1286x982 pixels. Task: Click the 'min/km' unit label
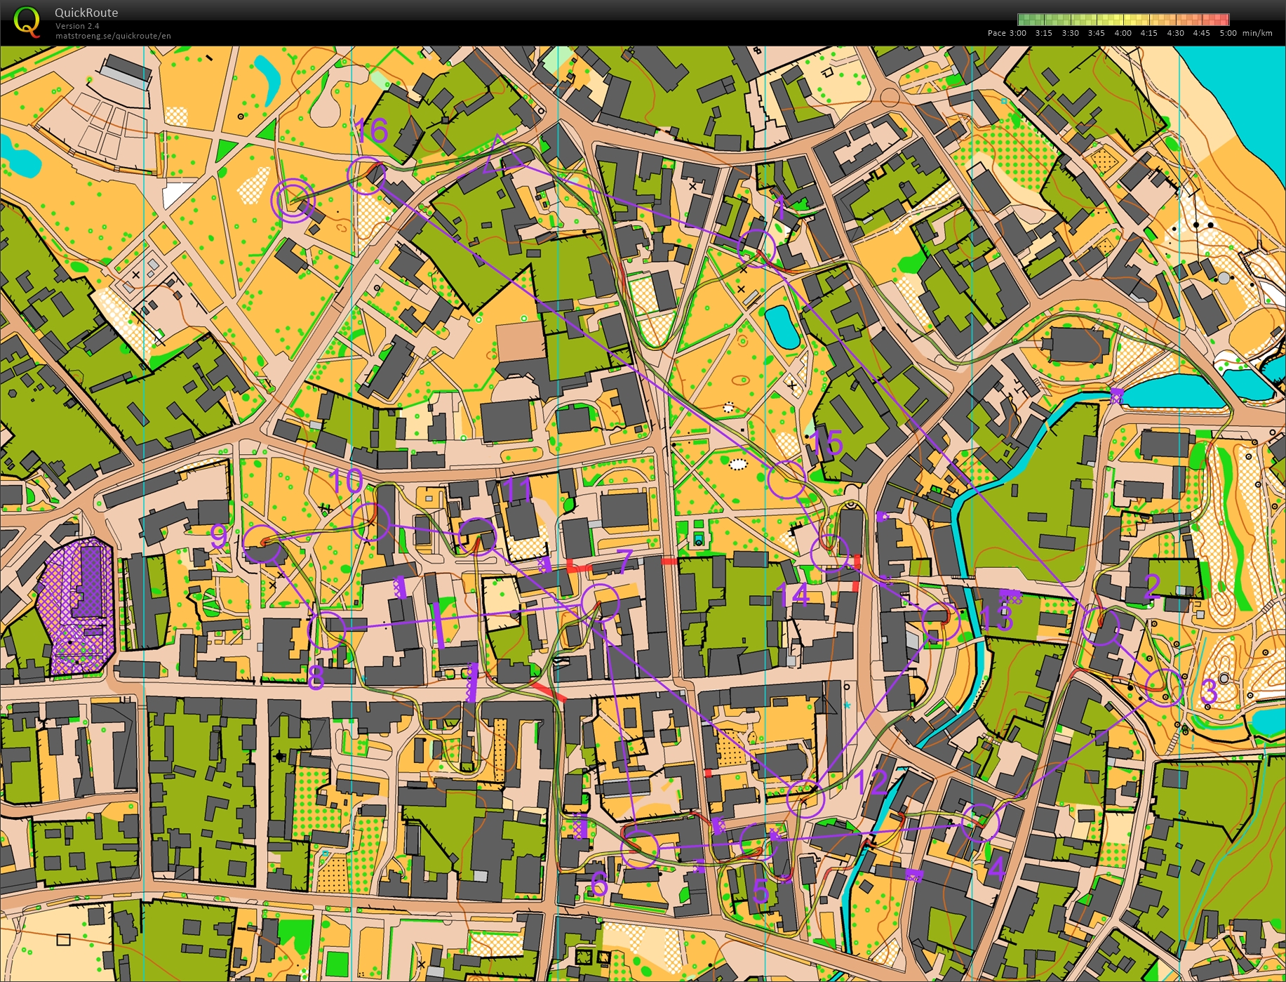pyautogui.click(x=1257, y=33)
